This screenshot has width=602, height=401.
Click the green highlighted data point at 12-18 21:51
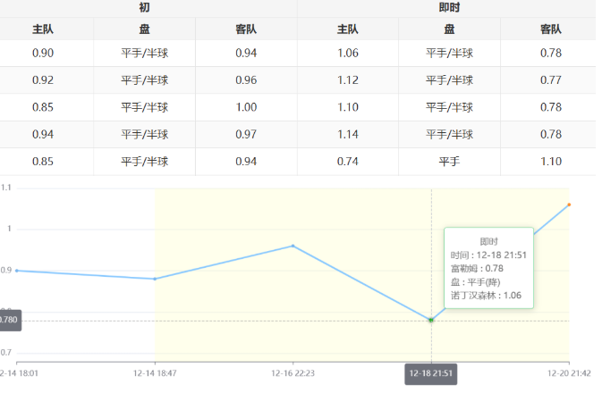(431, 320)
